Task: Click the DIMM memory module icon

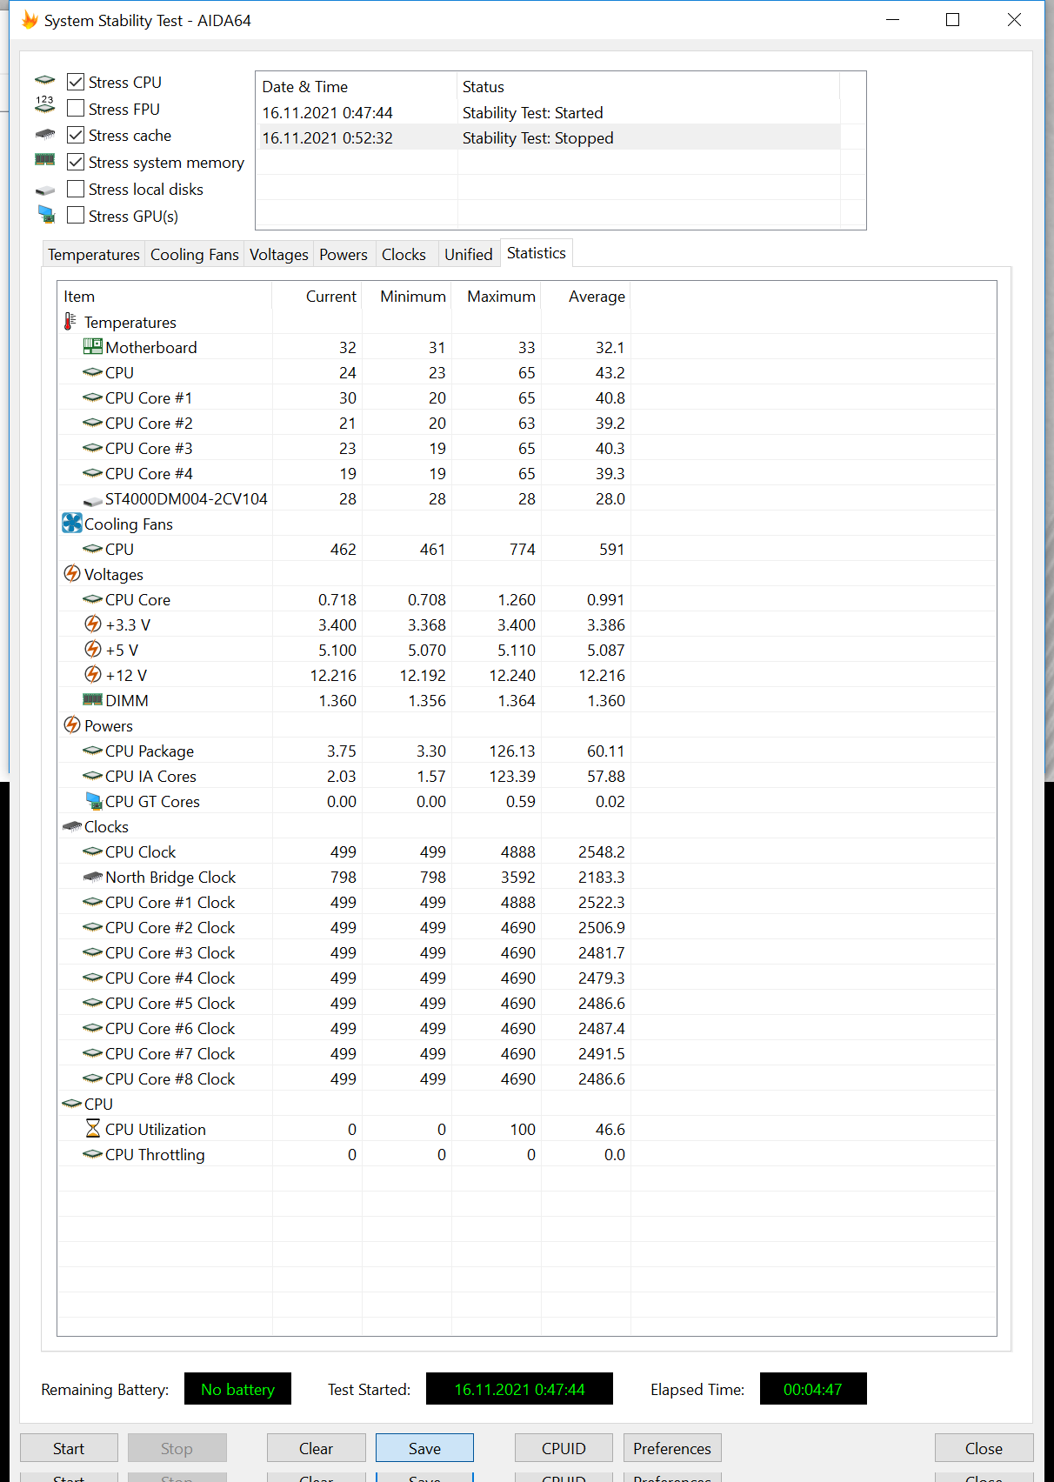Action: 92,699
